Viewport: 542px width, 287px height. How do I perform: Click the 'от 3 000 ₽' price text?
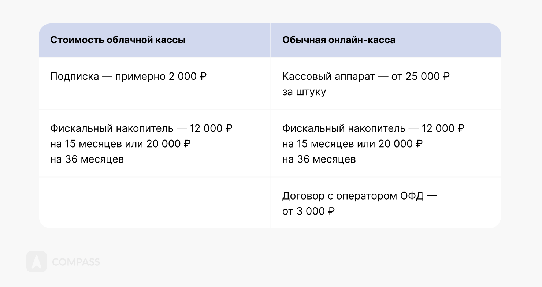click(x=308, y=211)
